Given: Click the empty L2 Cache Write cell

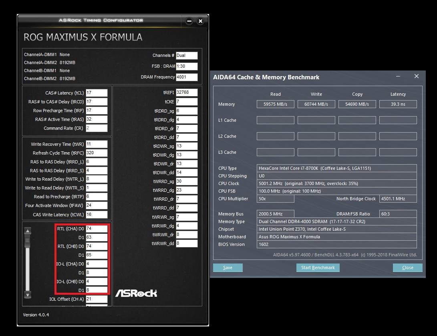Looking at the screenshot, I should 316,136.
